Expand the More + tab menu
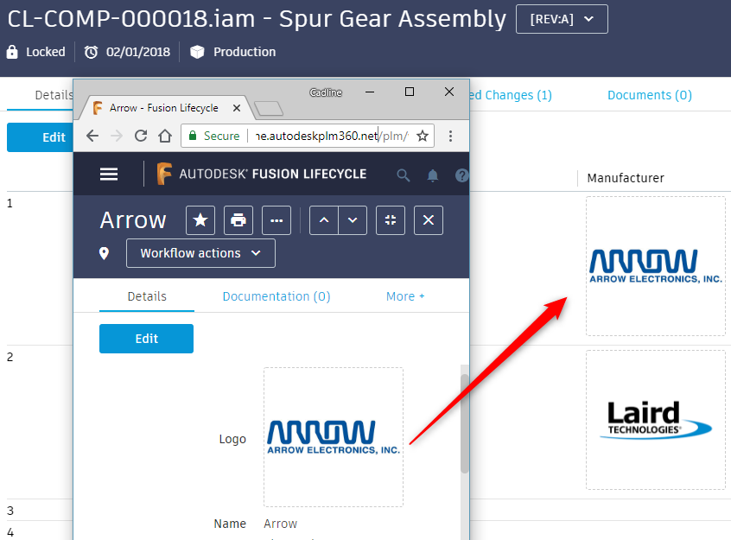The height and width of the screenshot is (540, 731). (405, 296)
